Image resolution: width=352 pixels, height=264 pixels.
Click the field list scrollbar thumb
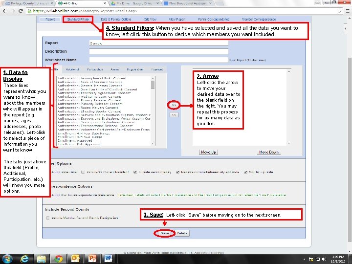tap(153, 85)
